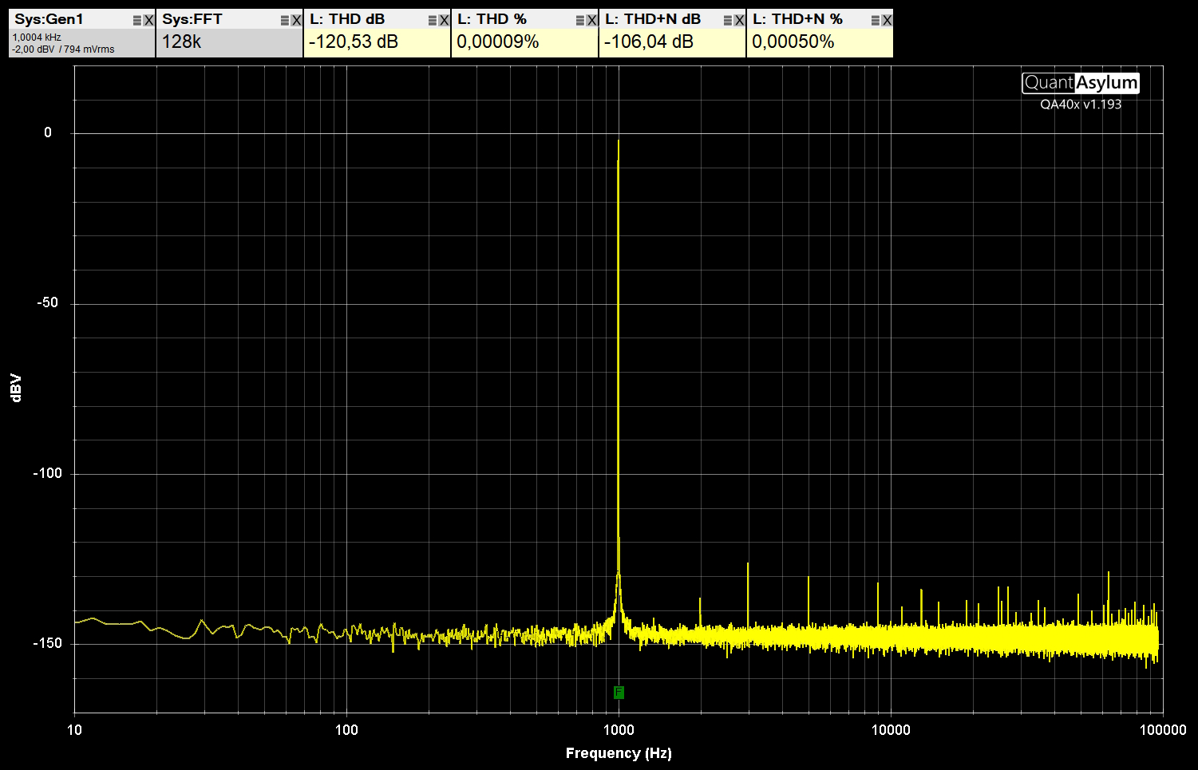Select the Sys:FFT tile title
Image resolution: width=1198 pixels, height=770 pixels.
pos(192,19)
